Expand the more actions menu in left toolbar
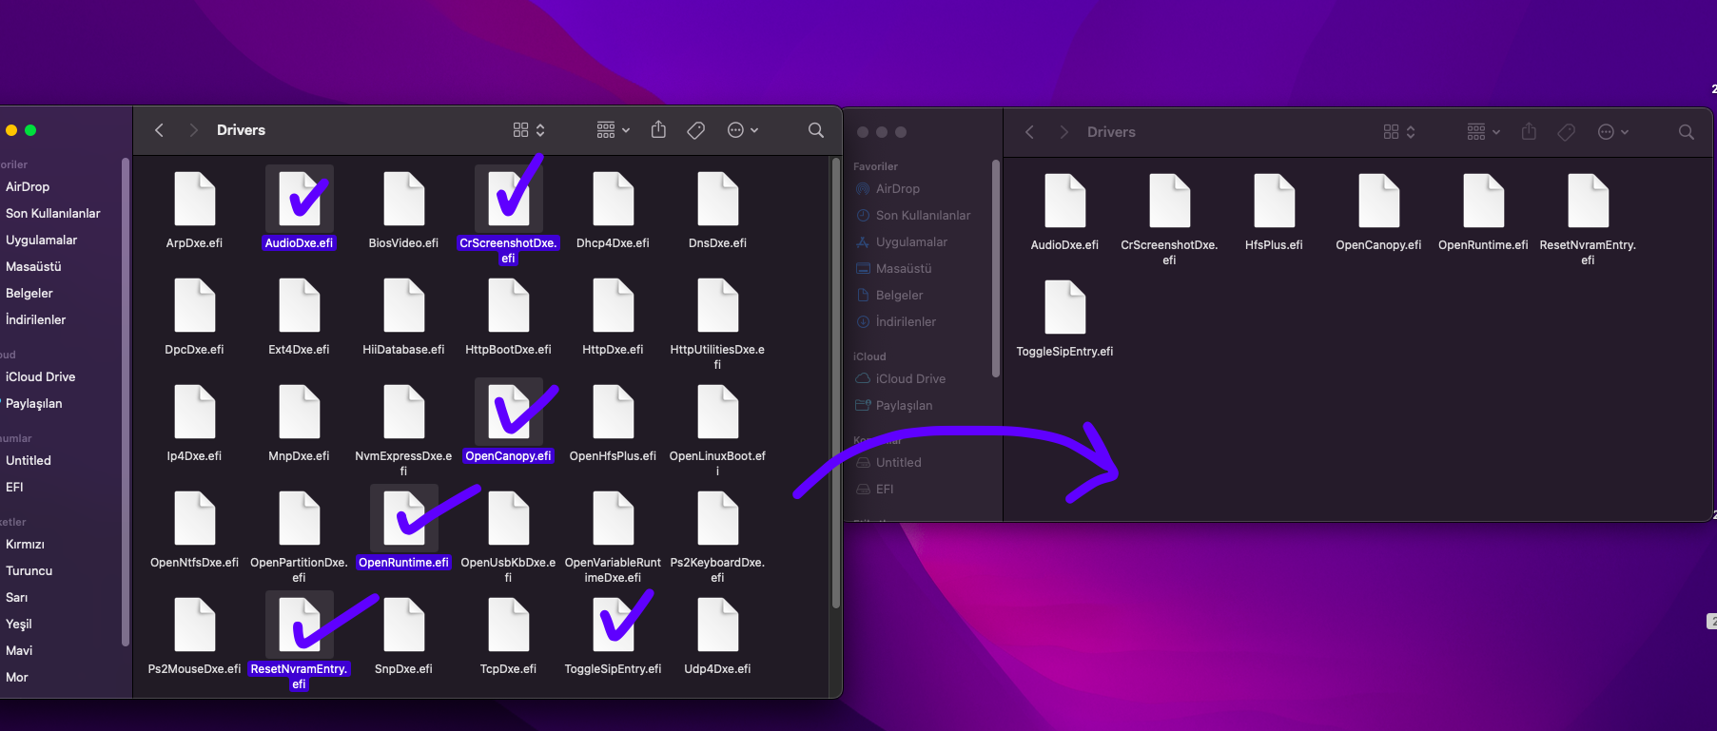Viewport: 1717px width, 731px height. pyautogui.click(x=742, y=130)
